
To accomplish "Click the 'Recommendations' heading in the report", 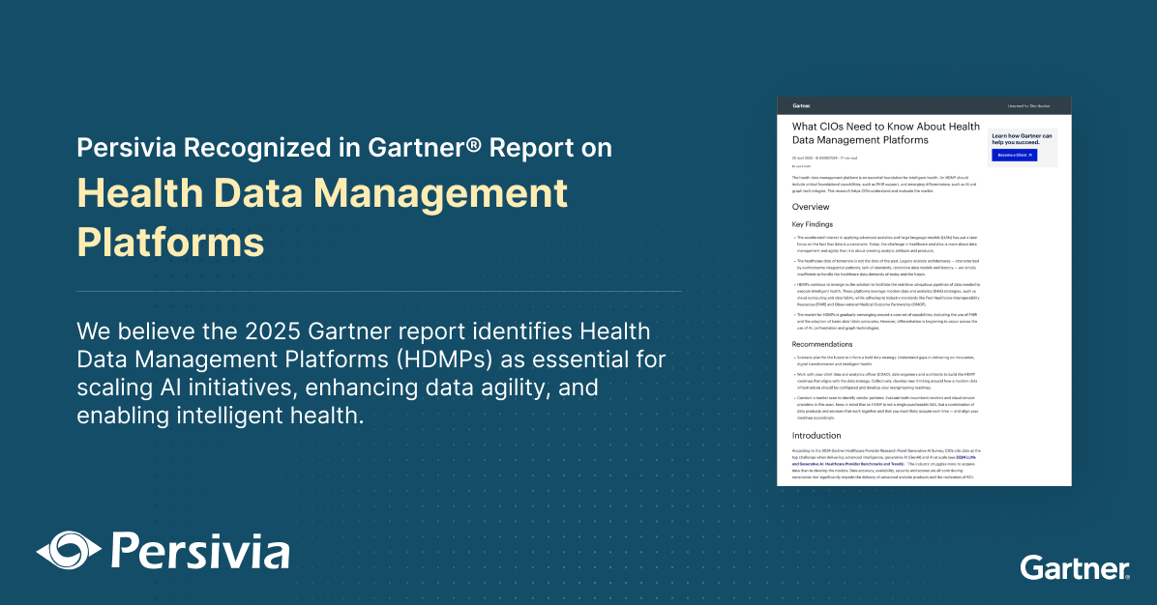I will [822, 344].
